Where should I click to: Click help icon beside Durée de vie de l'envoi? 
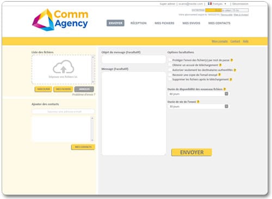pyautogui.click(x=198, y=102)
